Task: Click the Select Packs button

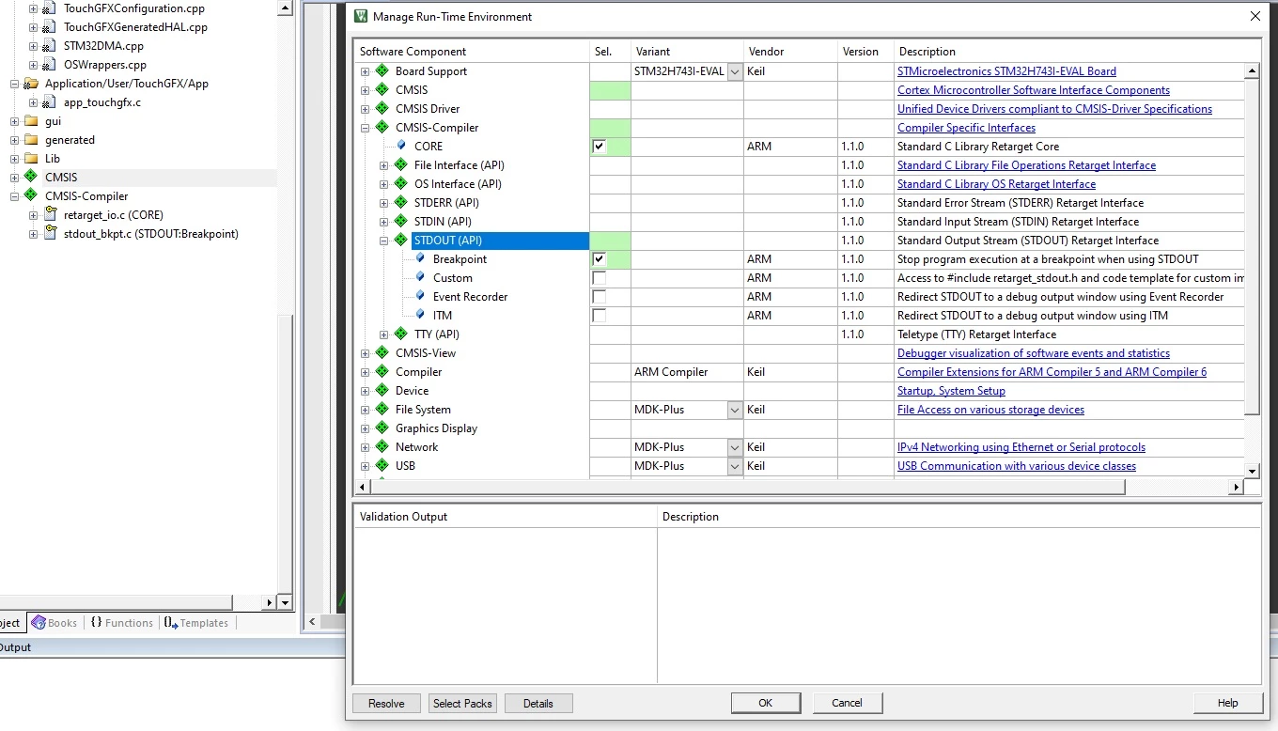Action: coord(462,703)
